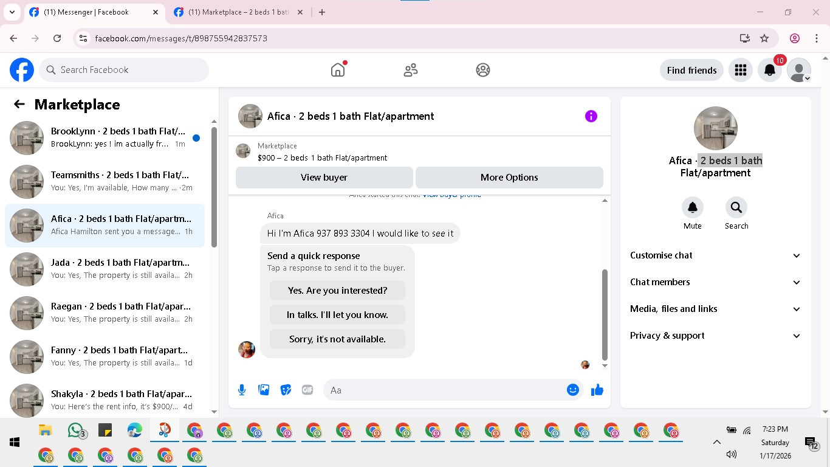Click the conversation list scrollbar thumb
830x467 pixels.
click(214, 187)
